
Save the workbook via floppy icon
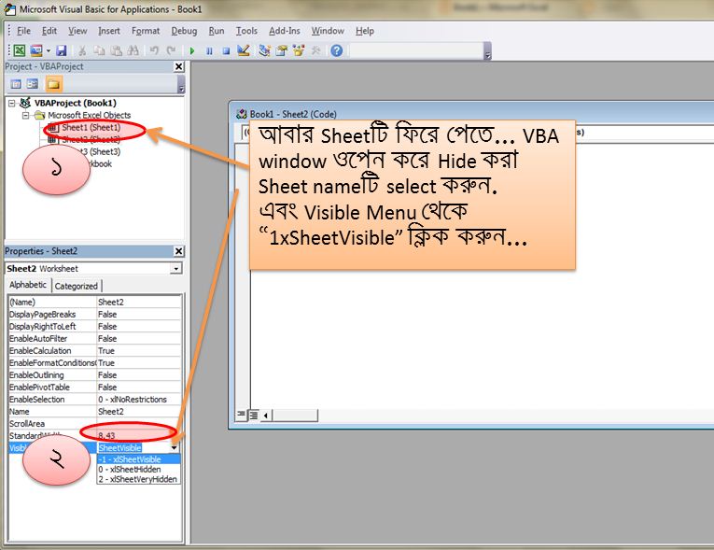[61, 50]
